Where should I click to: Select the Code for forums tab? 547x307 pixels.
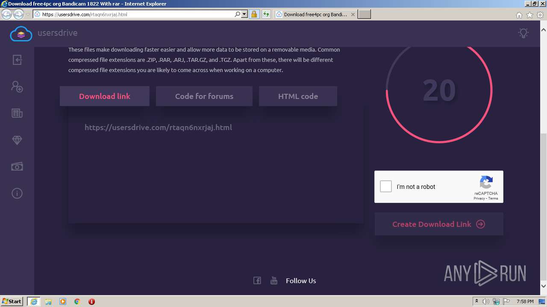tap(204, 96)
